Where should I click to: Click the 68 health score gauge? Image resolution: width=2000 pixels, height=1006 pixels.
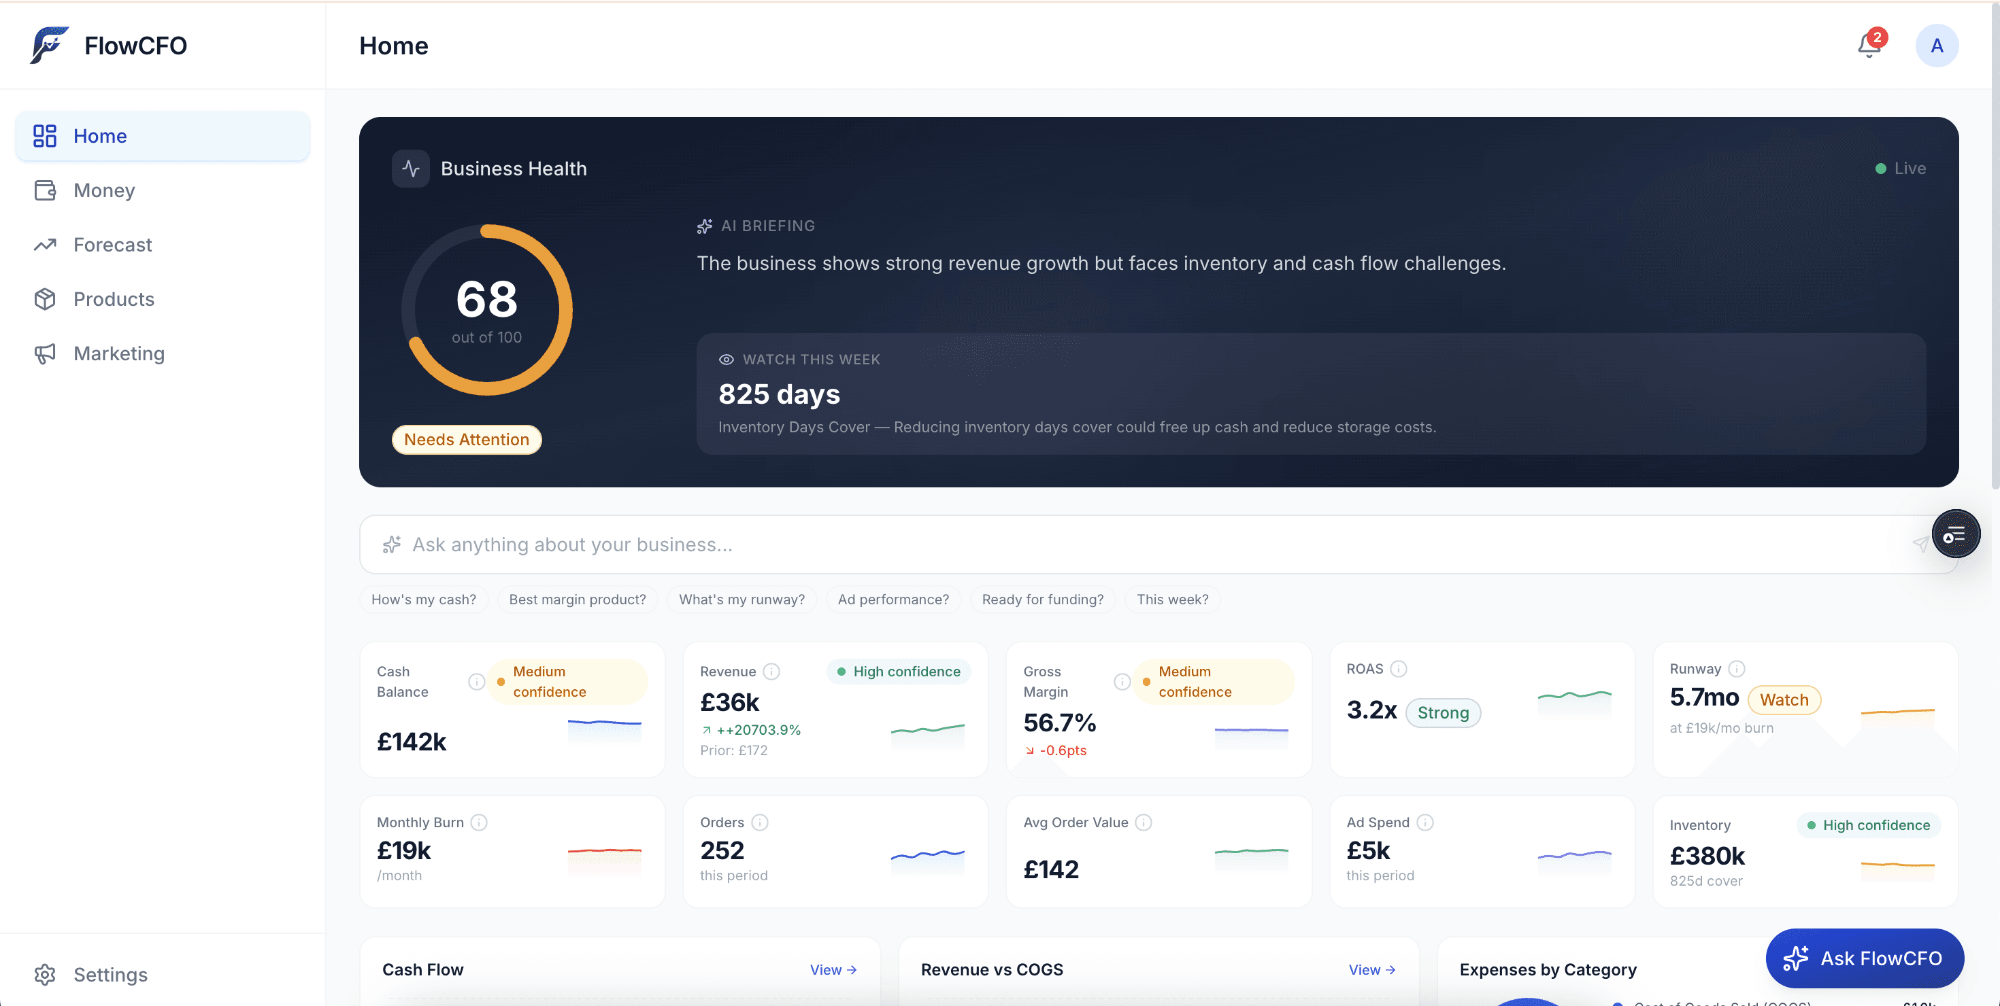pyautogui.click(x=487, y=309)
